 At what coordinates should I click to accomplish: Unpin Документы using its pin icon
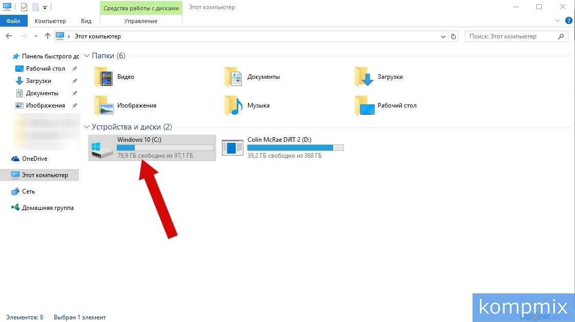coord(74,93)
